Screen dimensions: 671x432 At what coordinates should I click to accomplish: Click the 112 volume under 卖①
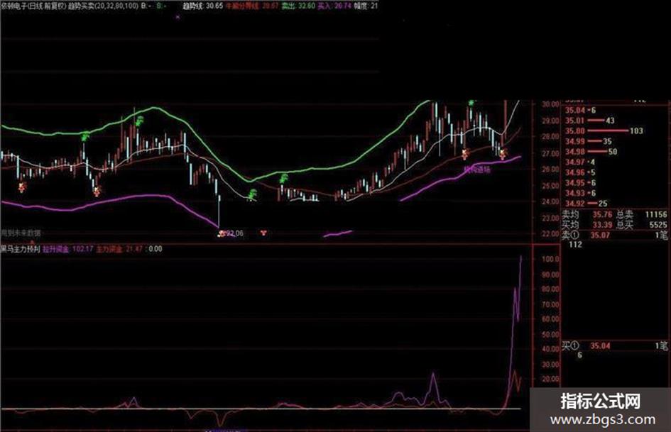[576, 245]
